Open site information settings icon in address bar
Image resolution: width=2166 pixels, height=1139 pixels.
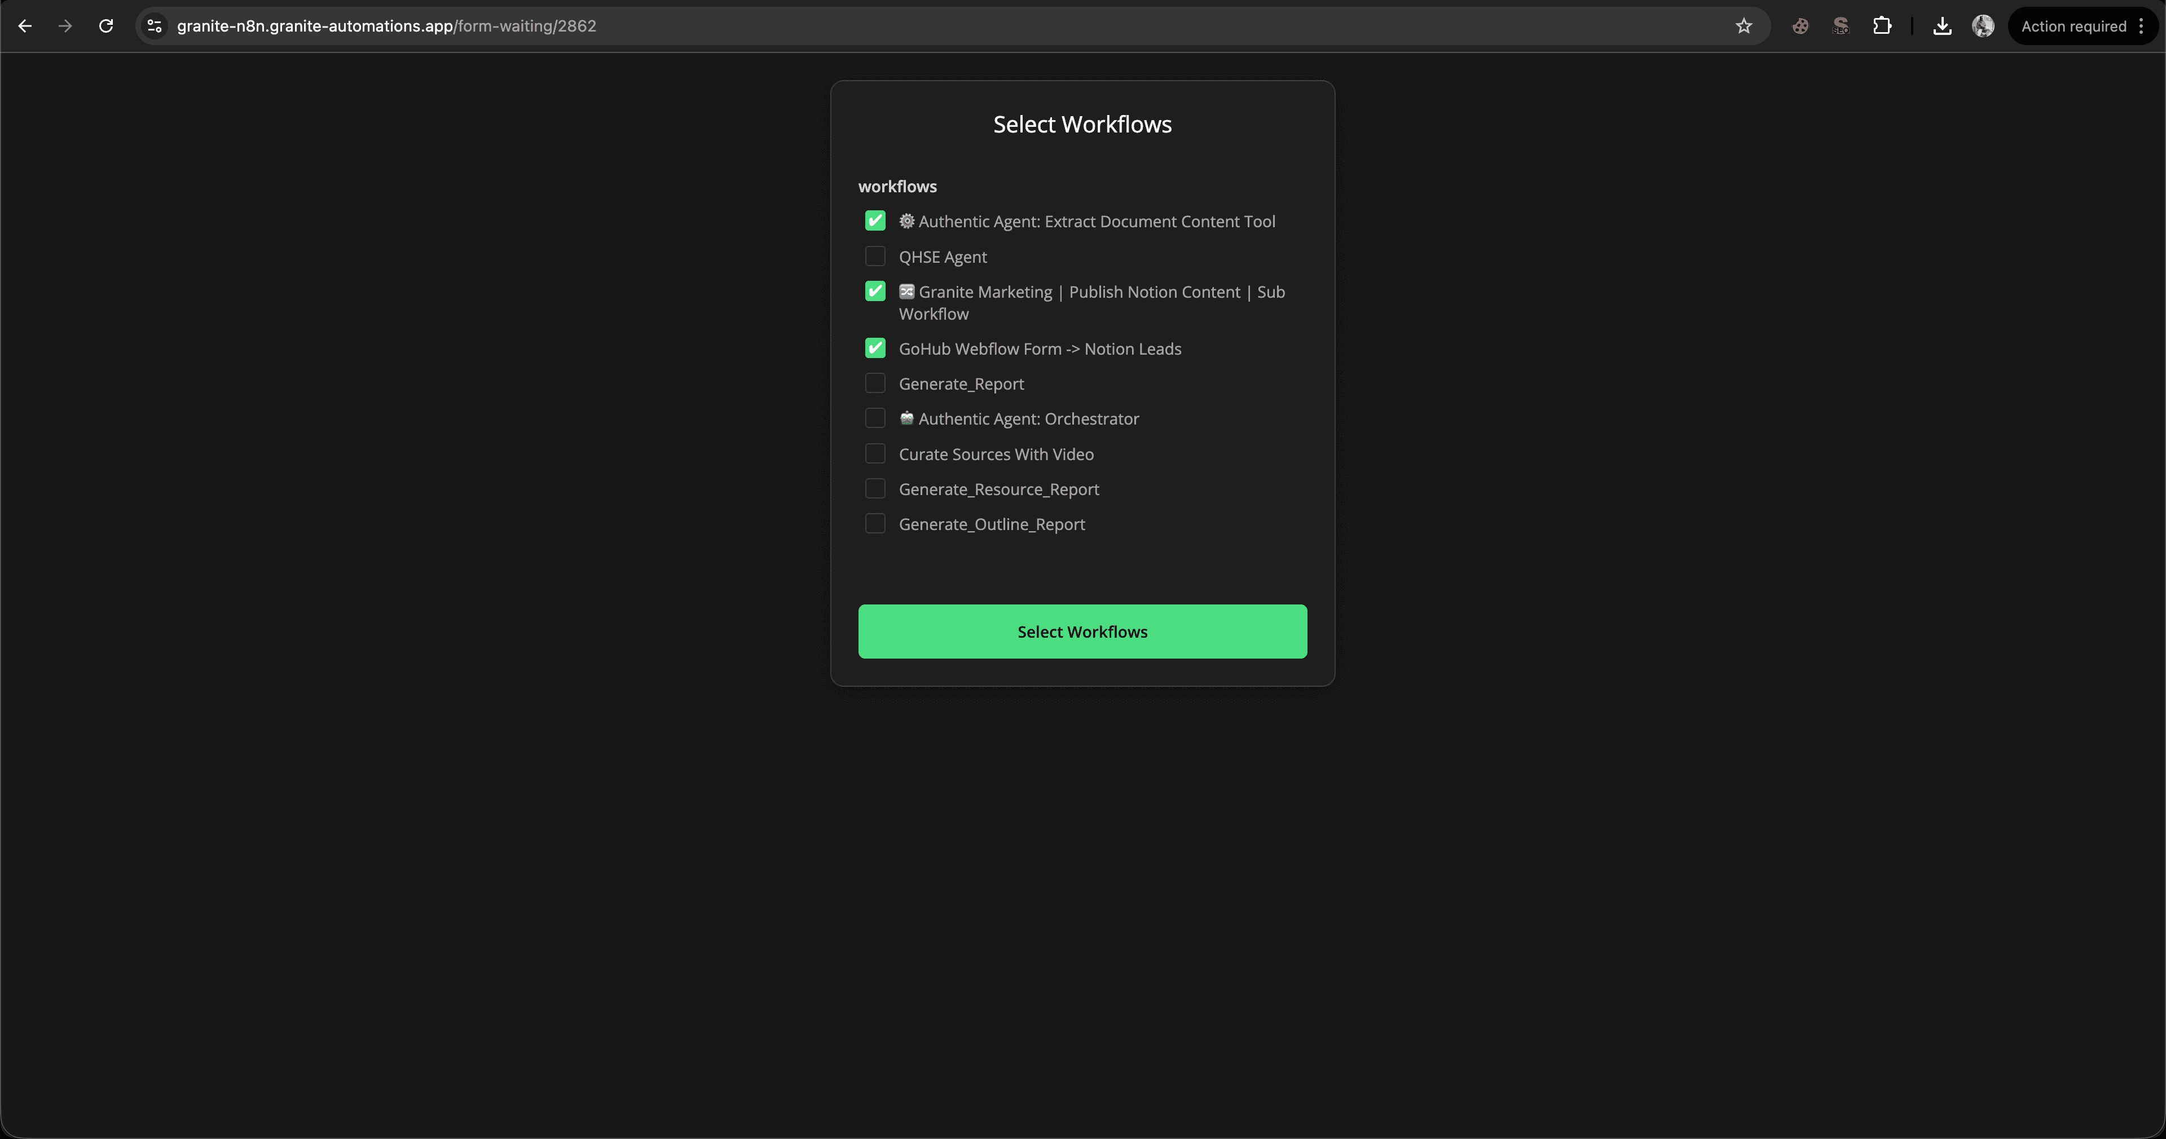tap(154, 26)
